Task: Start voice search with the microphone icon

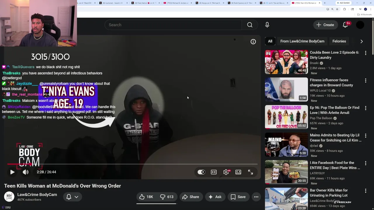Action: click(x=267, y=25)
